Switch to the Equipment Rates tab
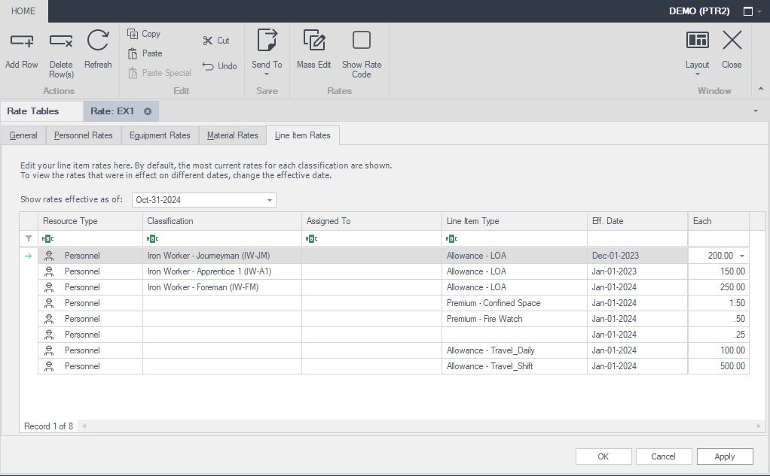The image size is (770, 476). [x=160, y=135]
